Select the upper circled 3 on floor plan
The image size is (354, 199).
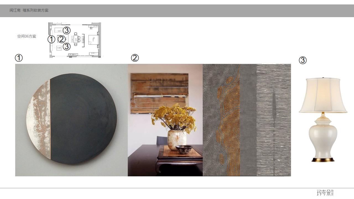[x=67, y=30]
